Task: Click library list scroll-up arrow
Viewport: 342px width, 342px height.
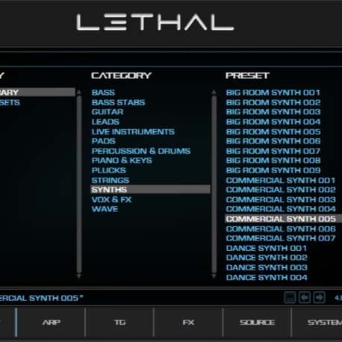Action: [79, 92]
